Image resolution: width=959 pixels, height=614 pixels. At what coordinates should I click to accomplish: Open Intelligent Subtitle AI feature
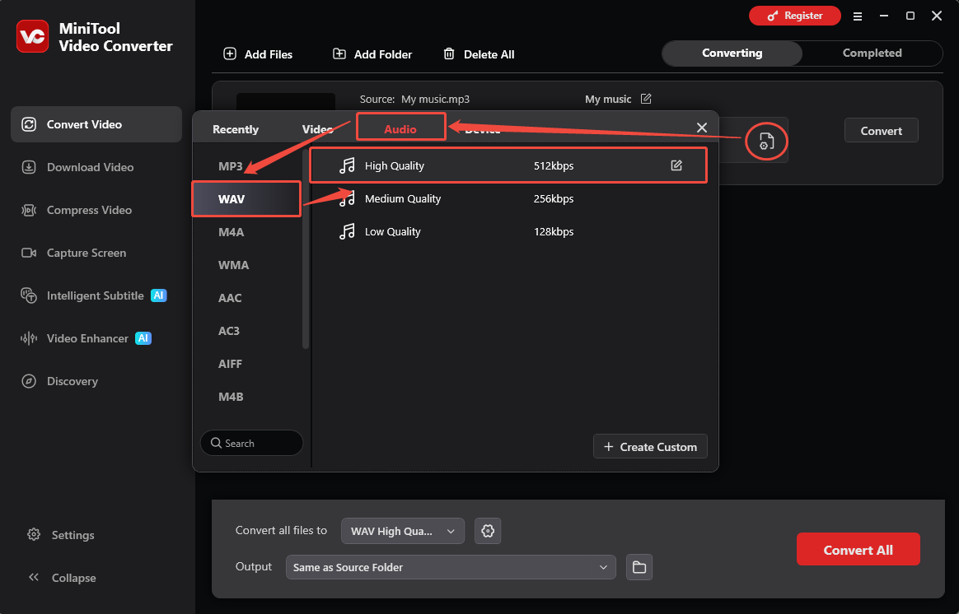(96, 295)
